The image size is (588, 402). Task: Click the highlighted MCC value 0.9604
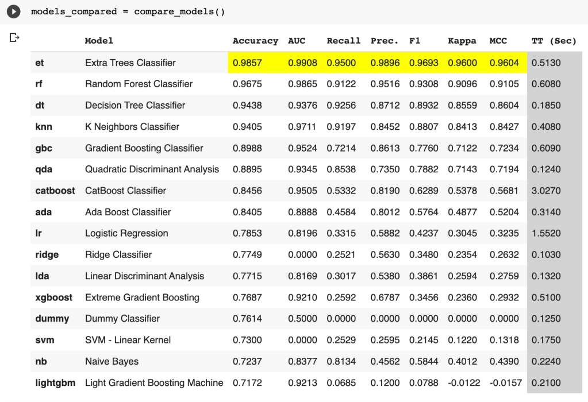(x=504, y=63)
